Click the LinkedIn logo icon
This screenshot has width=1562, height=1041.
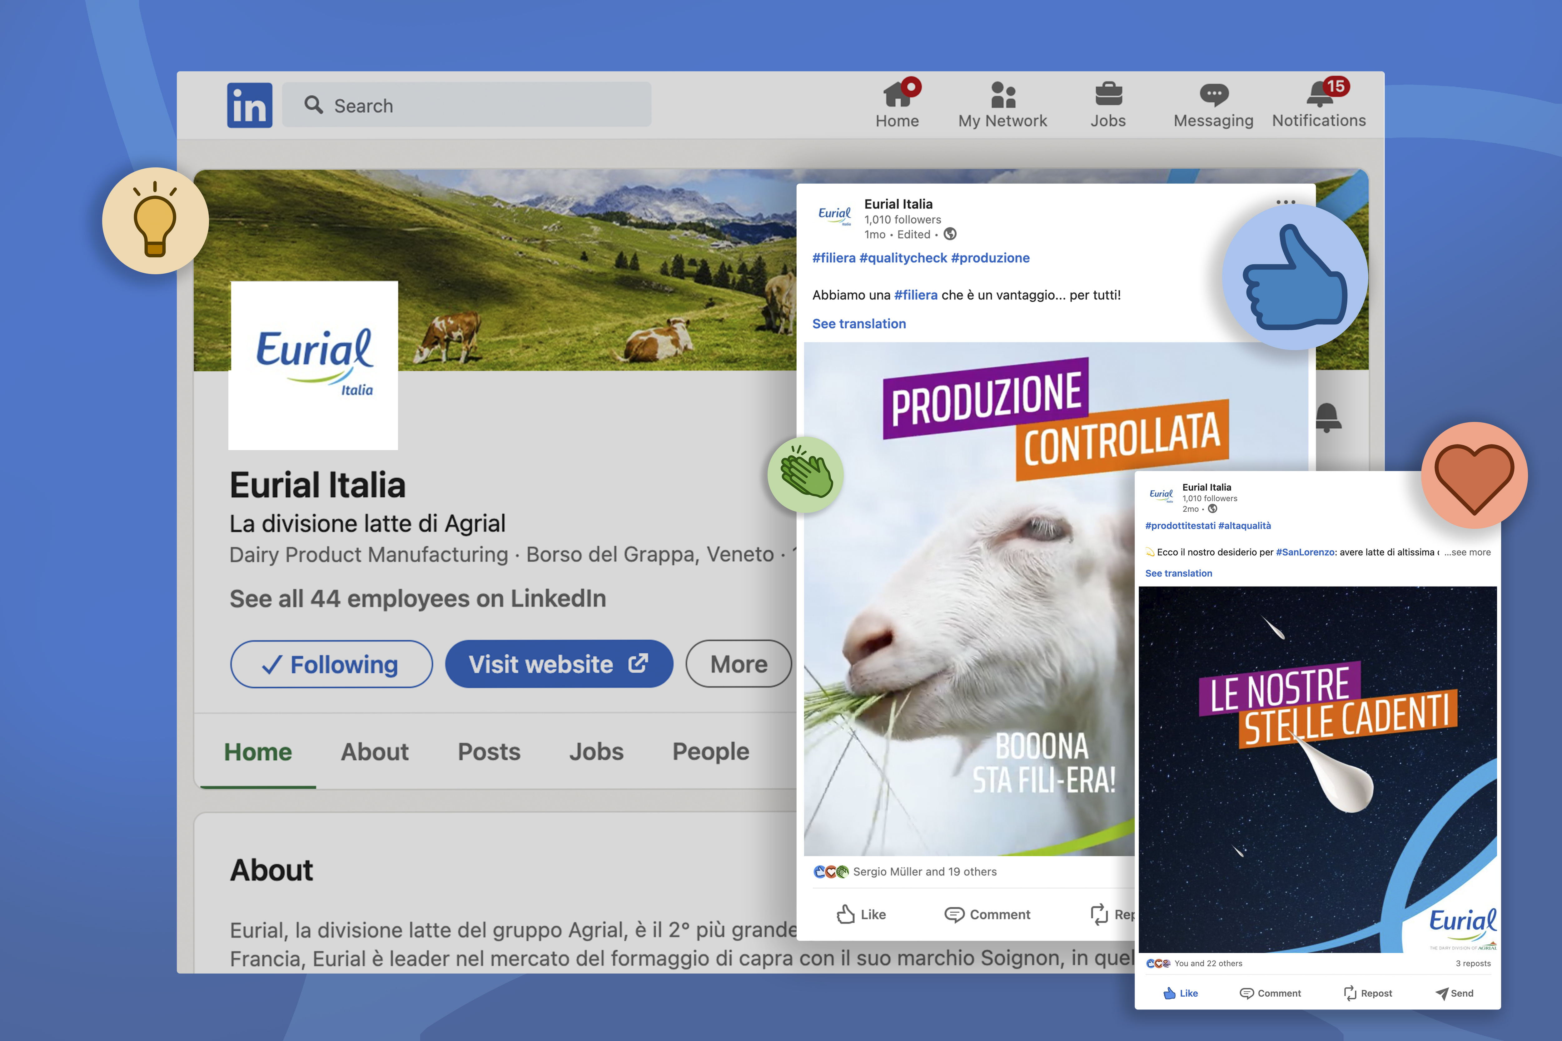click(249, 105)
